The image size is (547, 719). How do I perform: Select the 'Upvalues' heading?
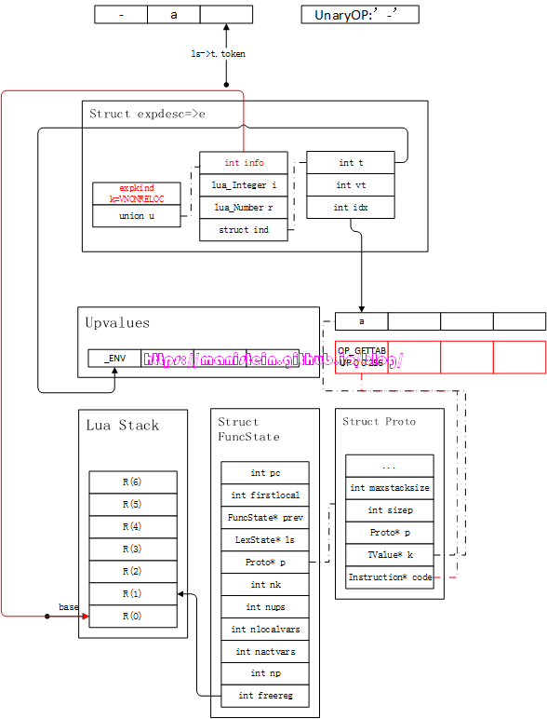[x=117, y=323]
